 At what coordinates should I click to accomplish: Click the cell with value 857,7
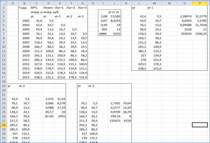pyautogui.click(x=48, y=112)
